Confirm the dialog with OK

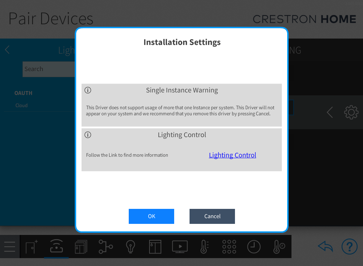point(151,216)
